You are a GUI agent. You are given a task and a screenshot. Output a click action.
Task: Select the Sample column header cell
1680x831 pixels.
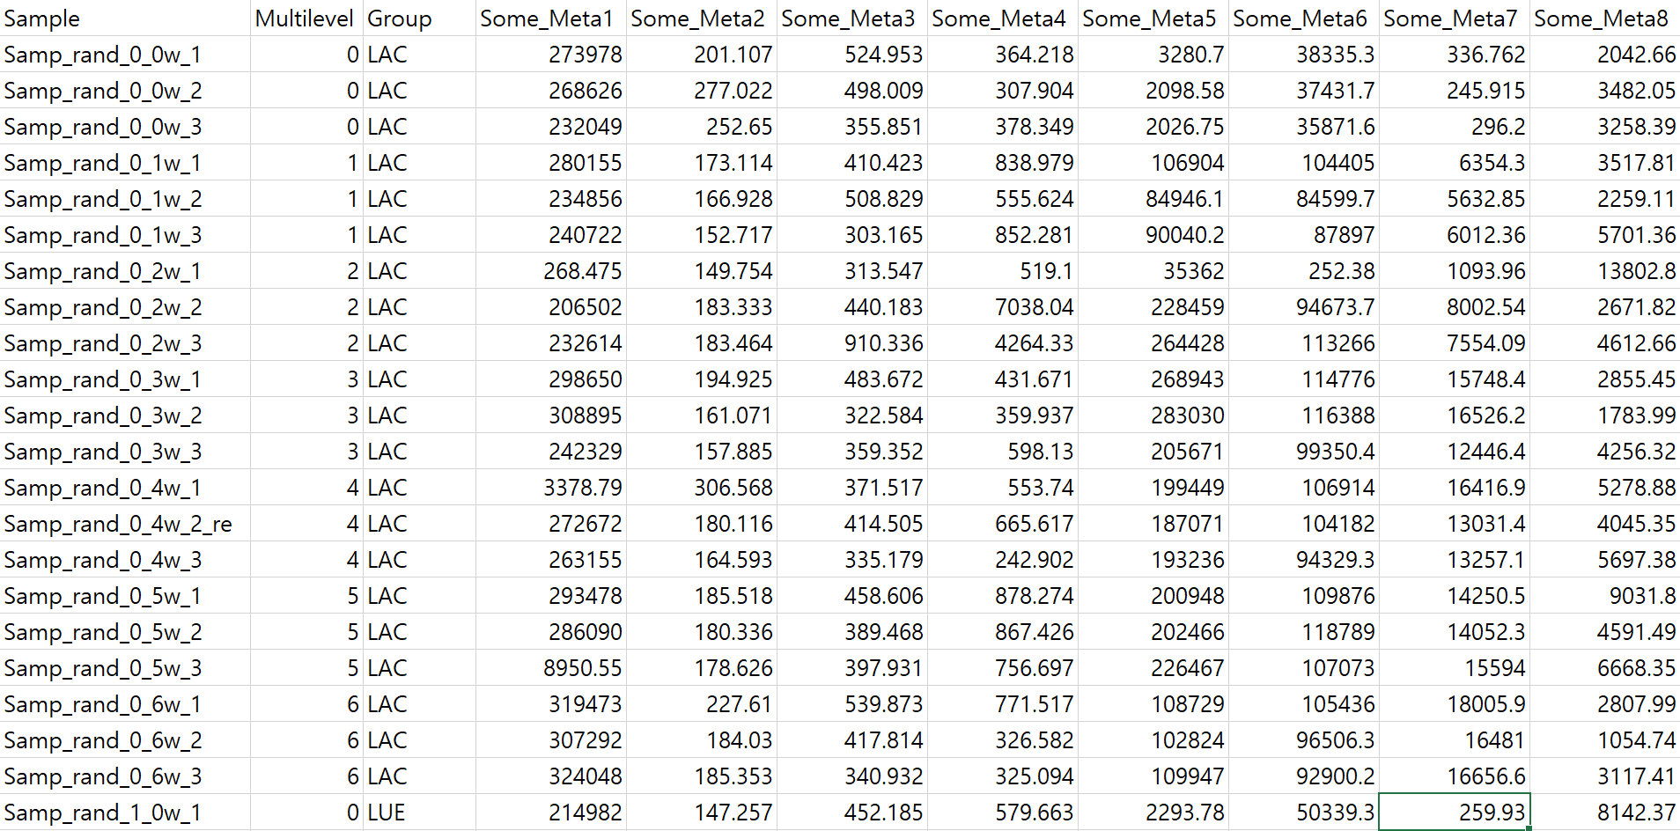[125, 18]
